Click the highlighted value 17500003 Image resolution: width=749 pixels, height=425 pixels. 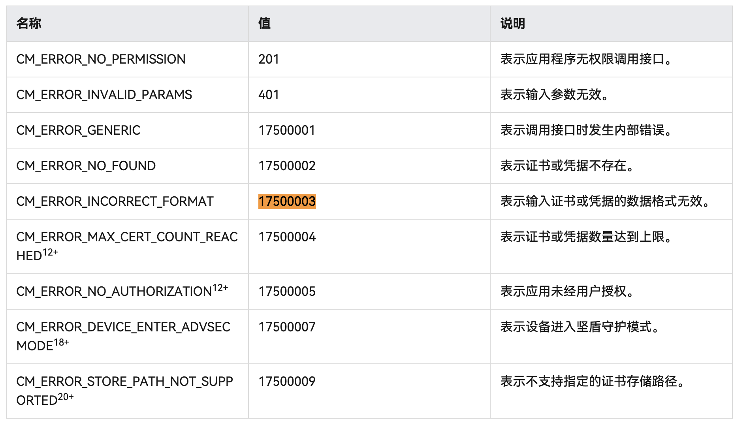click(287, 201)
